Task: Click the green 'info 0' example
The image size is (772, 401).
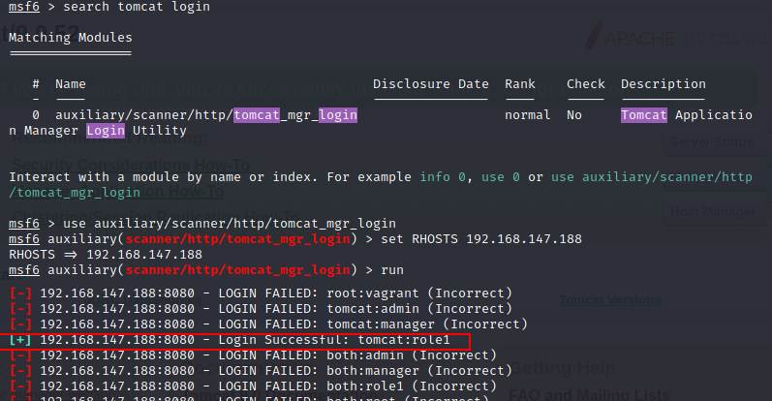Action: (x=442, y=177)
